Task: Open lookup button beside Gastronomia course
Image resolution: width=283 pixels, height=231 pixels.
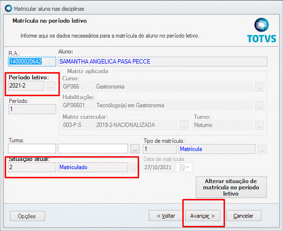Action: point(260,87)
